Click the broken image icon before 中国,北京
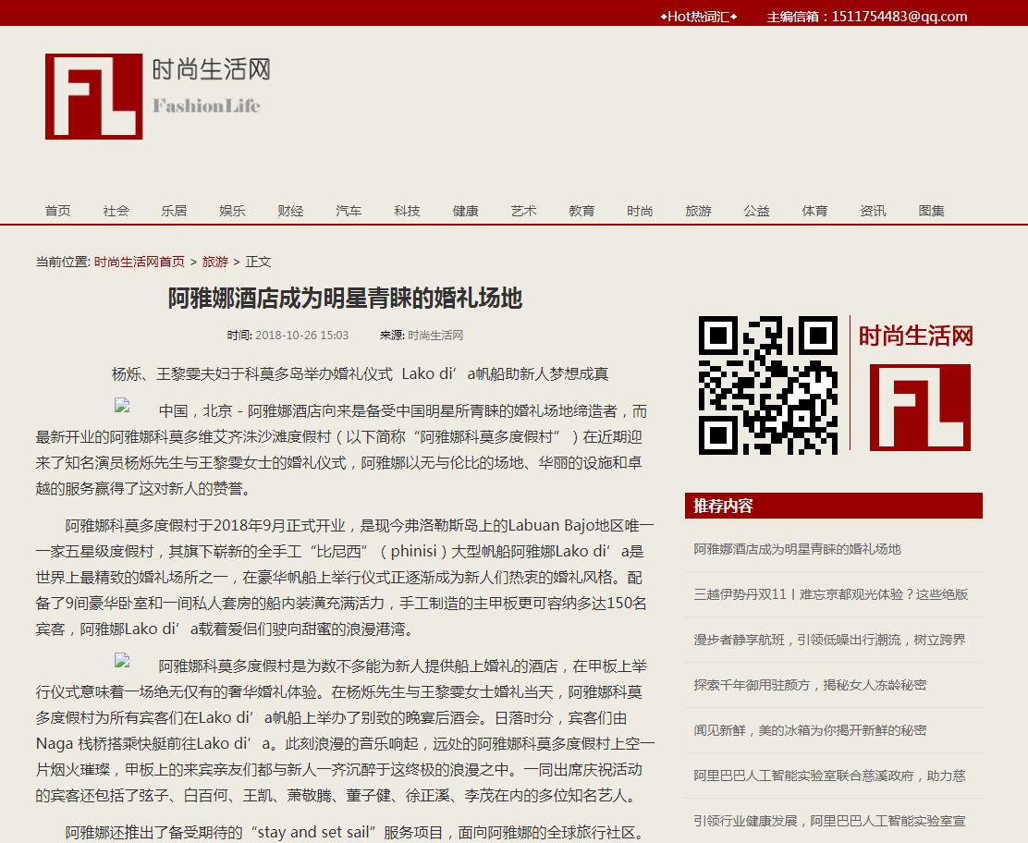 coord(122,405)
